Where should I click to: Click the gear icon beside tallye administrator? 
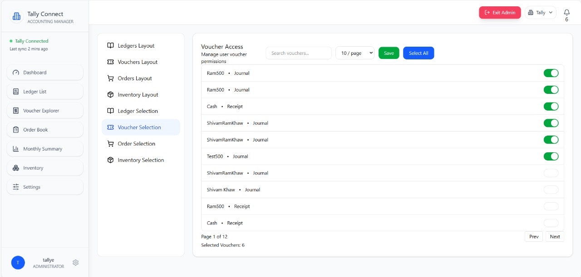click(x=76, y=262)
